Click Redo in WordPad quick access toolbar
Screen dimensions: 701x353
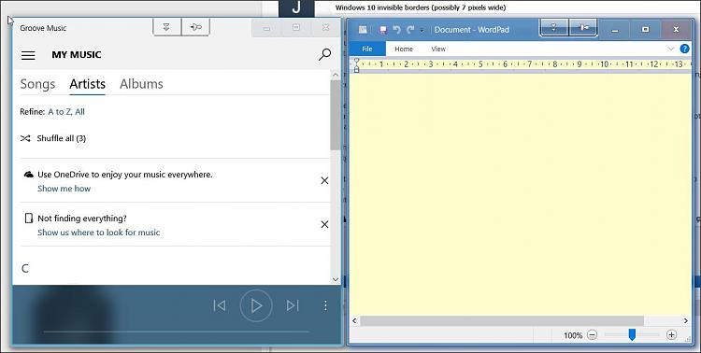coord(410,30)
